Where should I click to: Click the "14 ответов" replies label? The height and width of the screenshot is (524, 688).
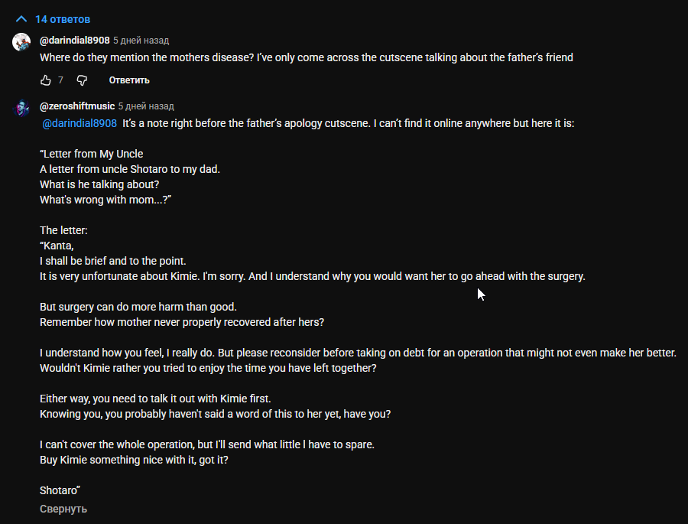[x=63, y=18]
